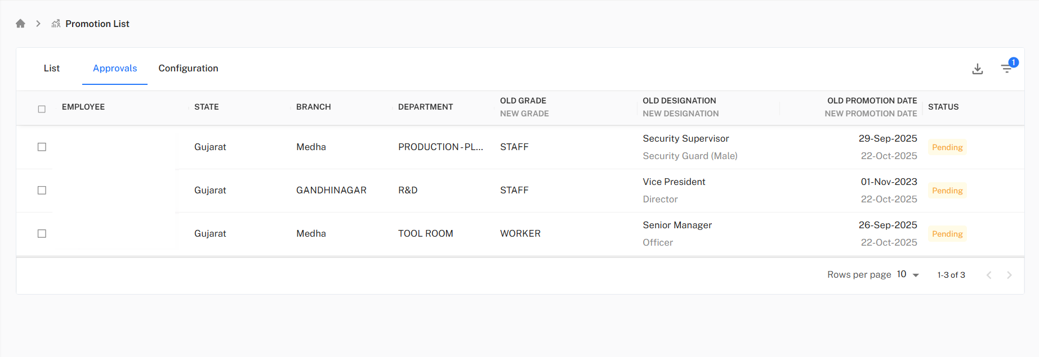This screenshot has height=357, width=1039.
Task: Click the Promotion List breadcrumb text
Action: tap(97, 24)
